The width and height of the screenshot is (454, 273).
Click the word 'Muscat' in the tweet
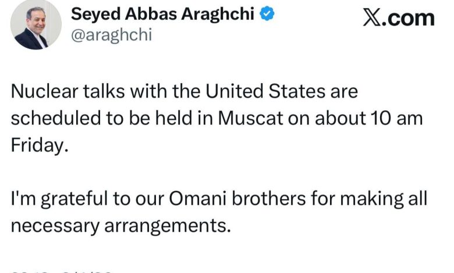pos(250,118)
